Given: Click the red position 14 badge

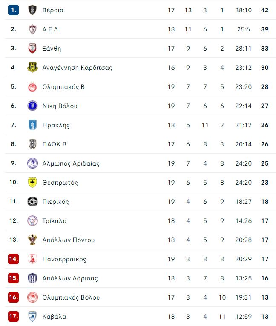Looking at the screenshot, I should click(13, 259).
